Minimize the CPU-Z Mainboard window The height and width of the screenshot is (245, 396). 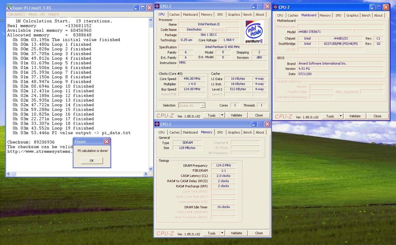(x=372, y=7)
